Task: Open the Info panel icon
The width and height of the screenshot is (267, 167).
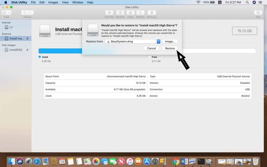Action: pyautogui.click(x=258, y=13)
